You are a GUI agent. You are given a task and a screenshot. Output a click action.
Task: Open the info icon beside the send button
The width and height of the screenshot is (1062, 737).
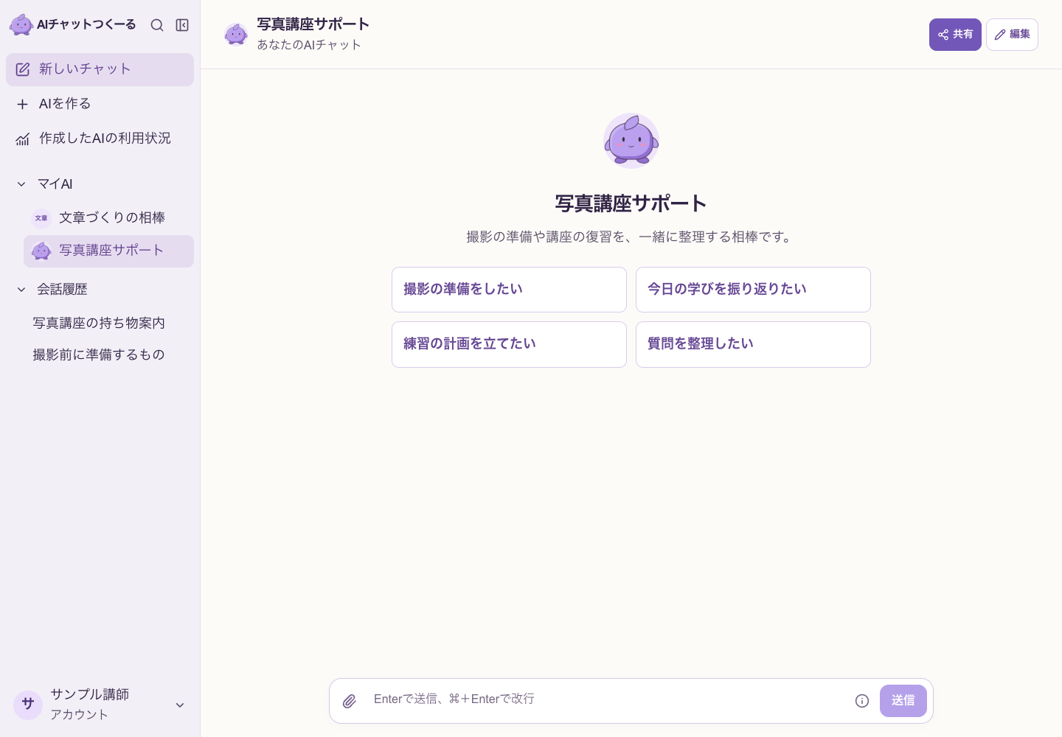(862, 701)
